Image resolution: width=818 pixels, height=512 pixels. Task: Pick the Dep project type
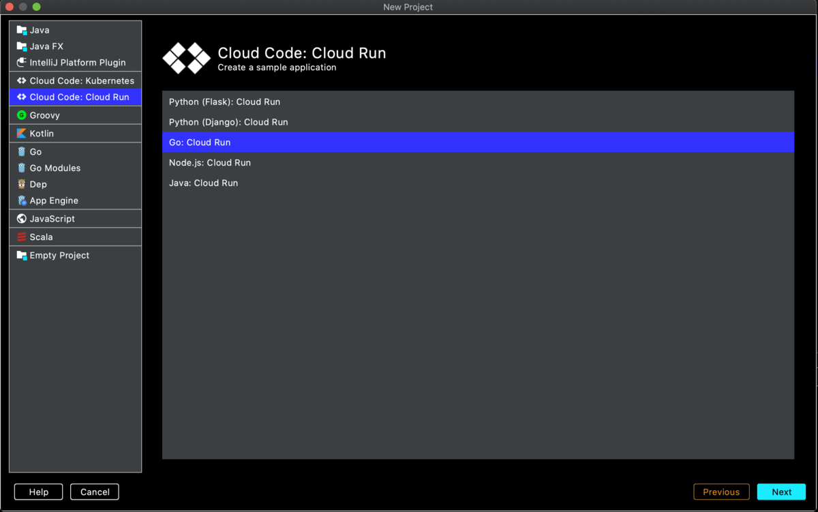[x=75, y=184]
